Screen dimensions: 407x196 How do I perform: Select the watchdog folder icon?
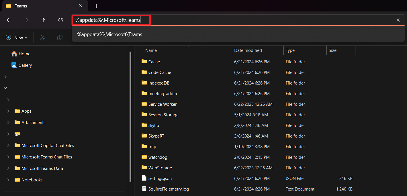[x=144, y=157]
